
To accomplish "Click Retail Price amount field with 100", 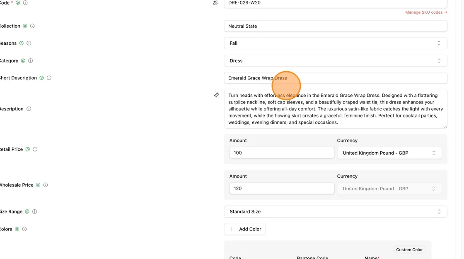I will tap(282, 153).
